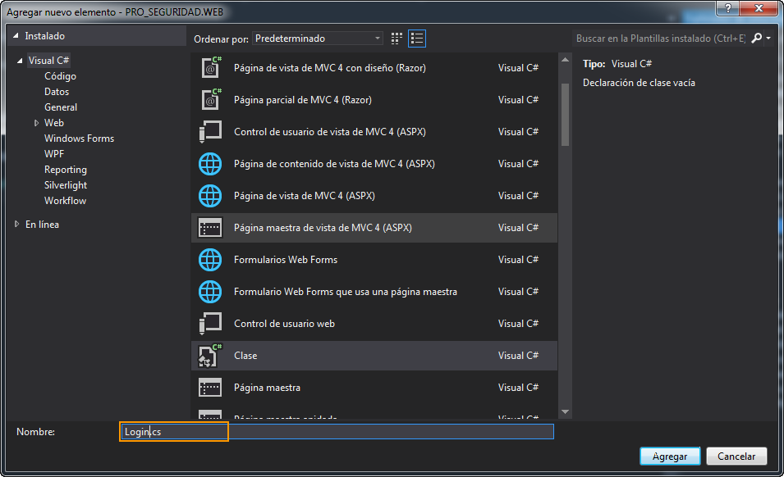The image size is (784, 477).
Task: Toggle the list view display mode
Action: coord(416,38)
